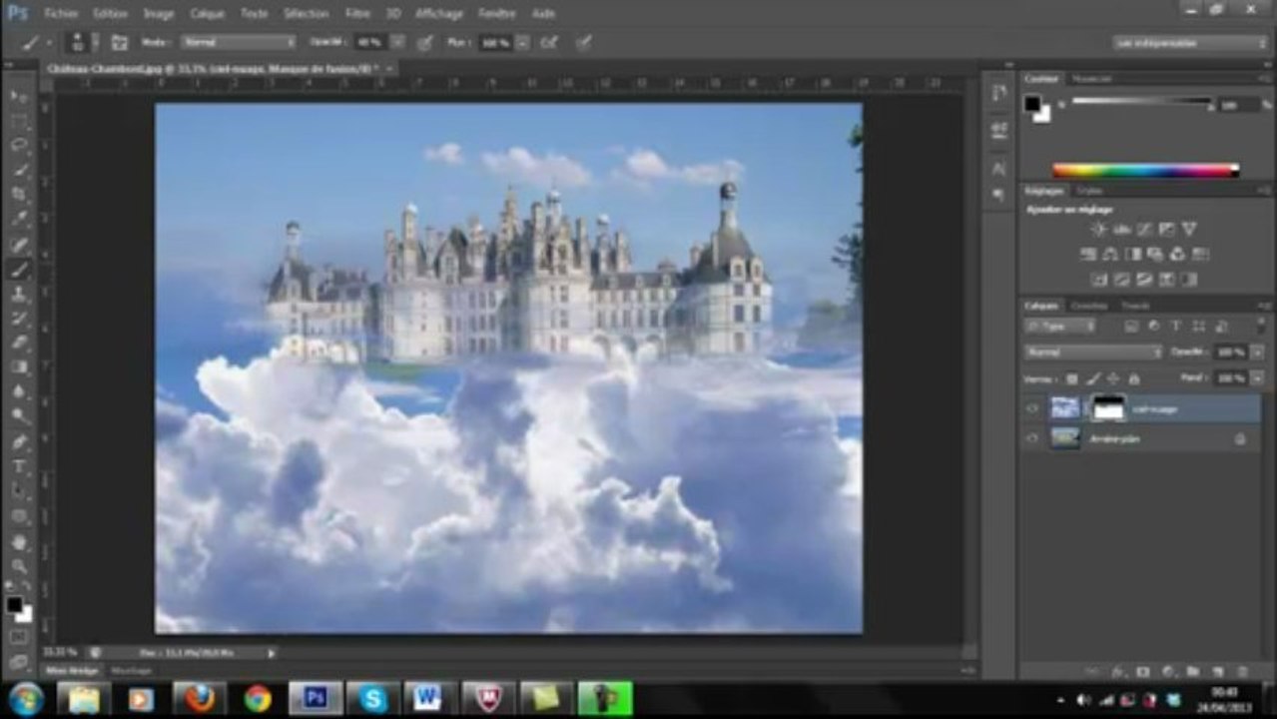This screenshot has width=1277, height=719.
Task: Toggle lock image pixels
Action: pos(1093,379)
